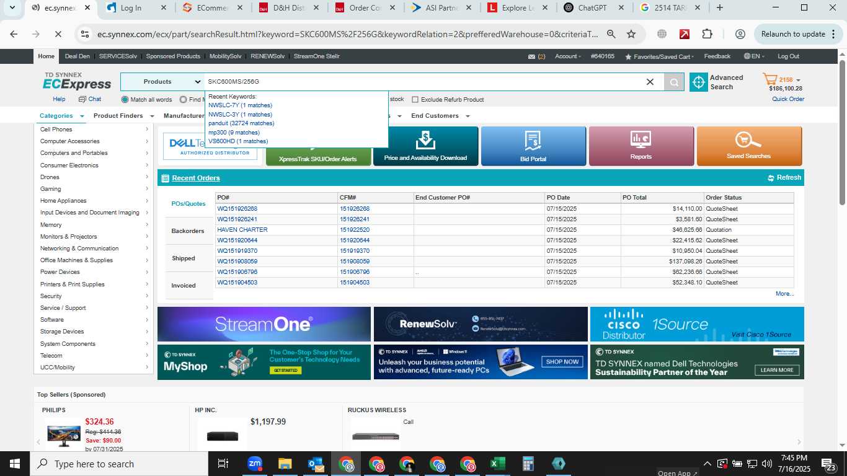
Task: Open the Sponsored Products menu item
Action: [173, 56]
